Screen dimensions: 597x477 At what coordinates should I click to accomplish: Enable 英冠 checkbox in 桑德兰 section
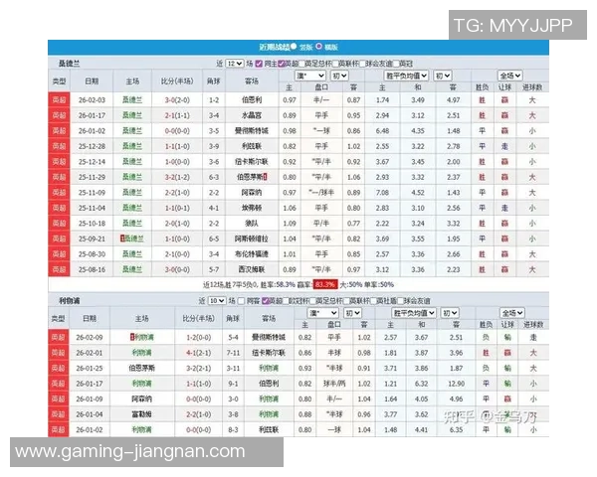pyautogui.click(x=396, y=64)
